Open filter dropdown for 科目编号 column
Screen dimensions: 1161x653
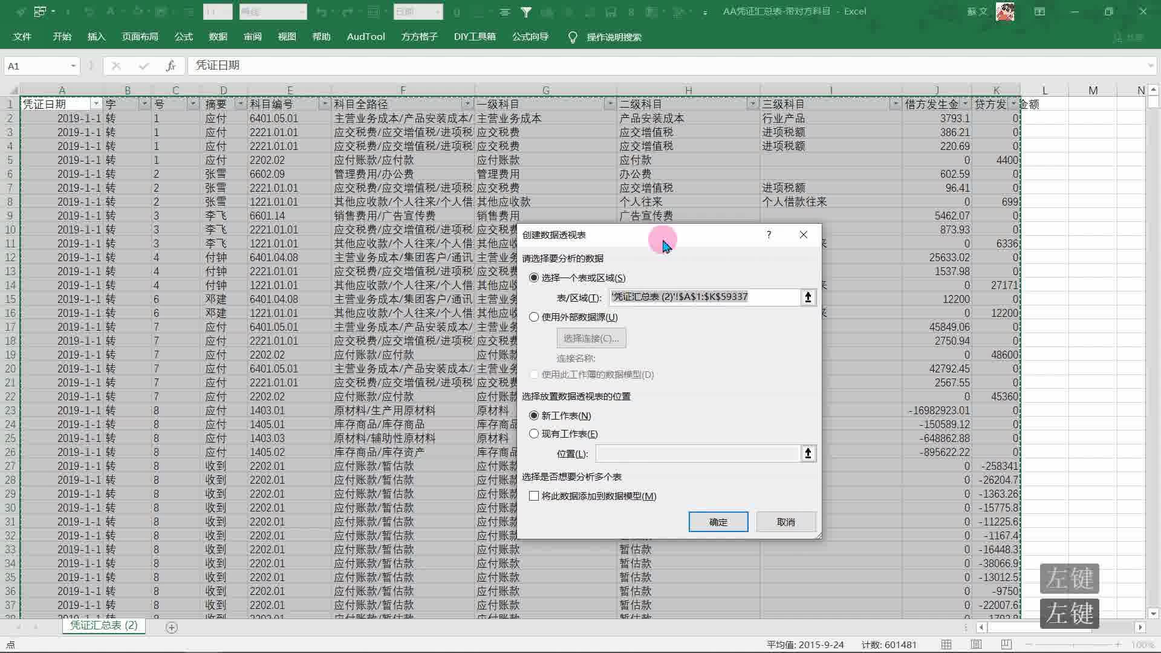[324, 104]
